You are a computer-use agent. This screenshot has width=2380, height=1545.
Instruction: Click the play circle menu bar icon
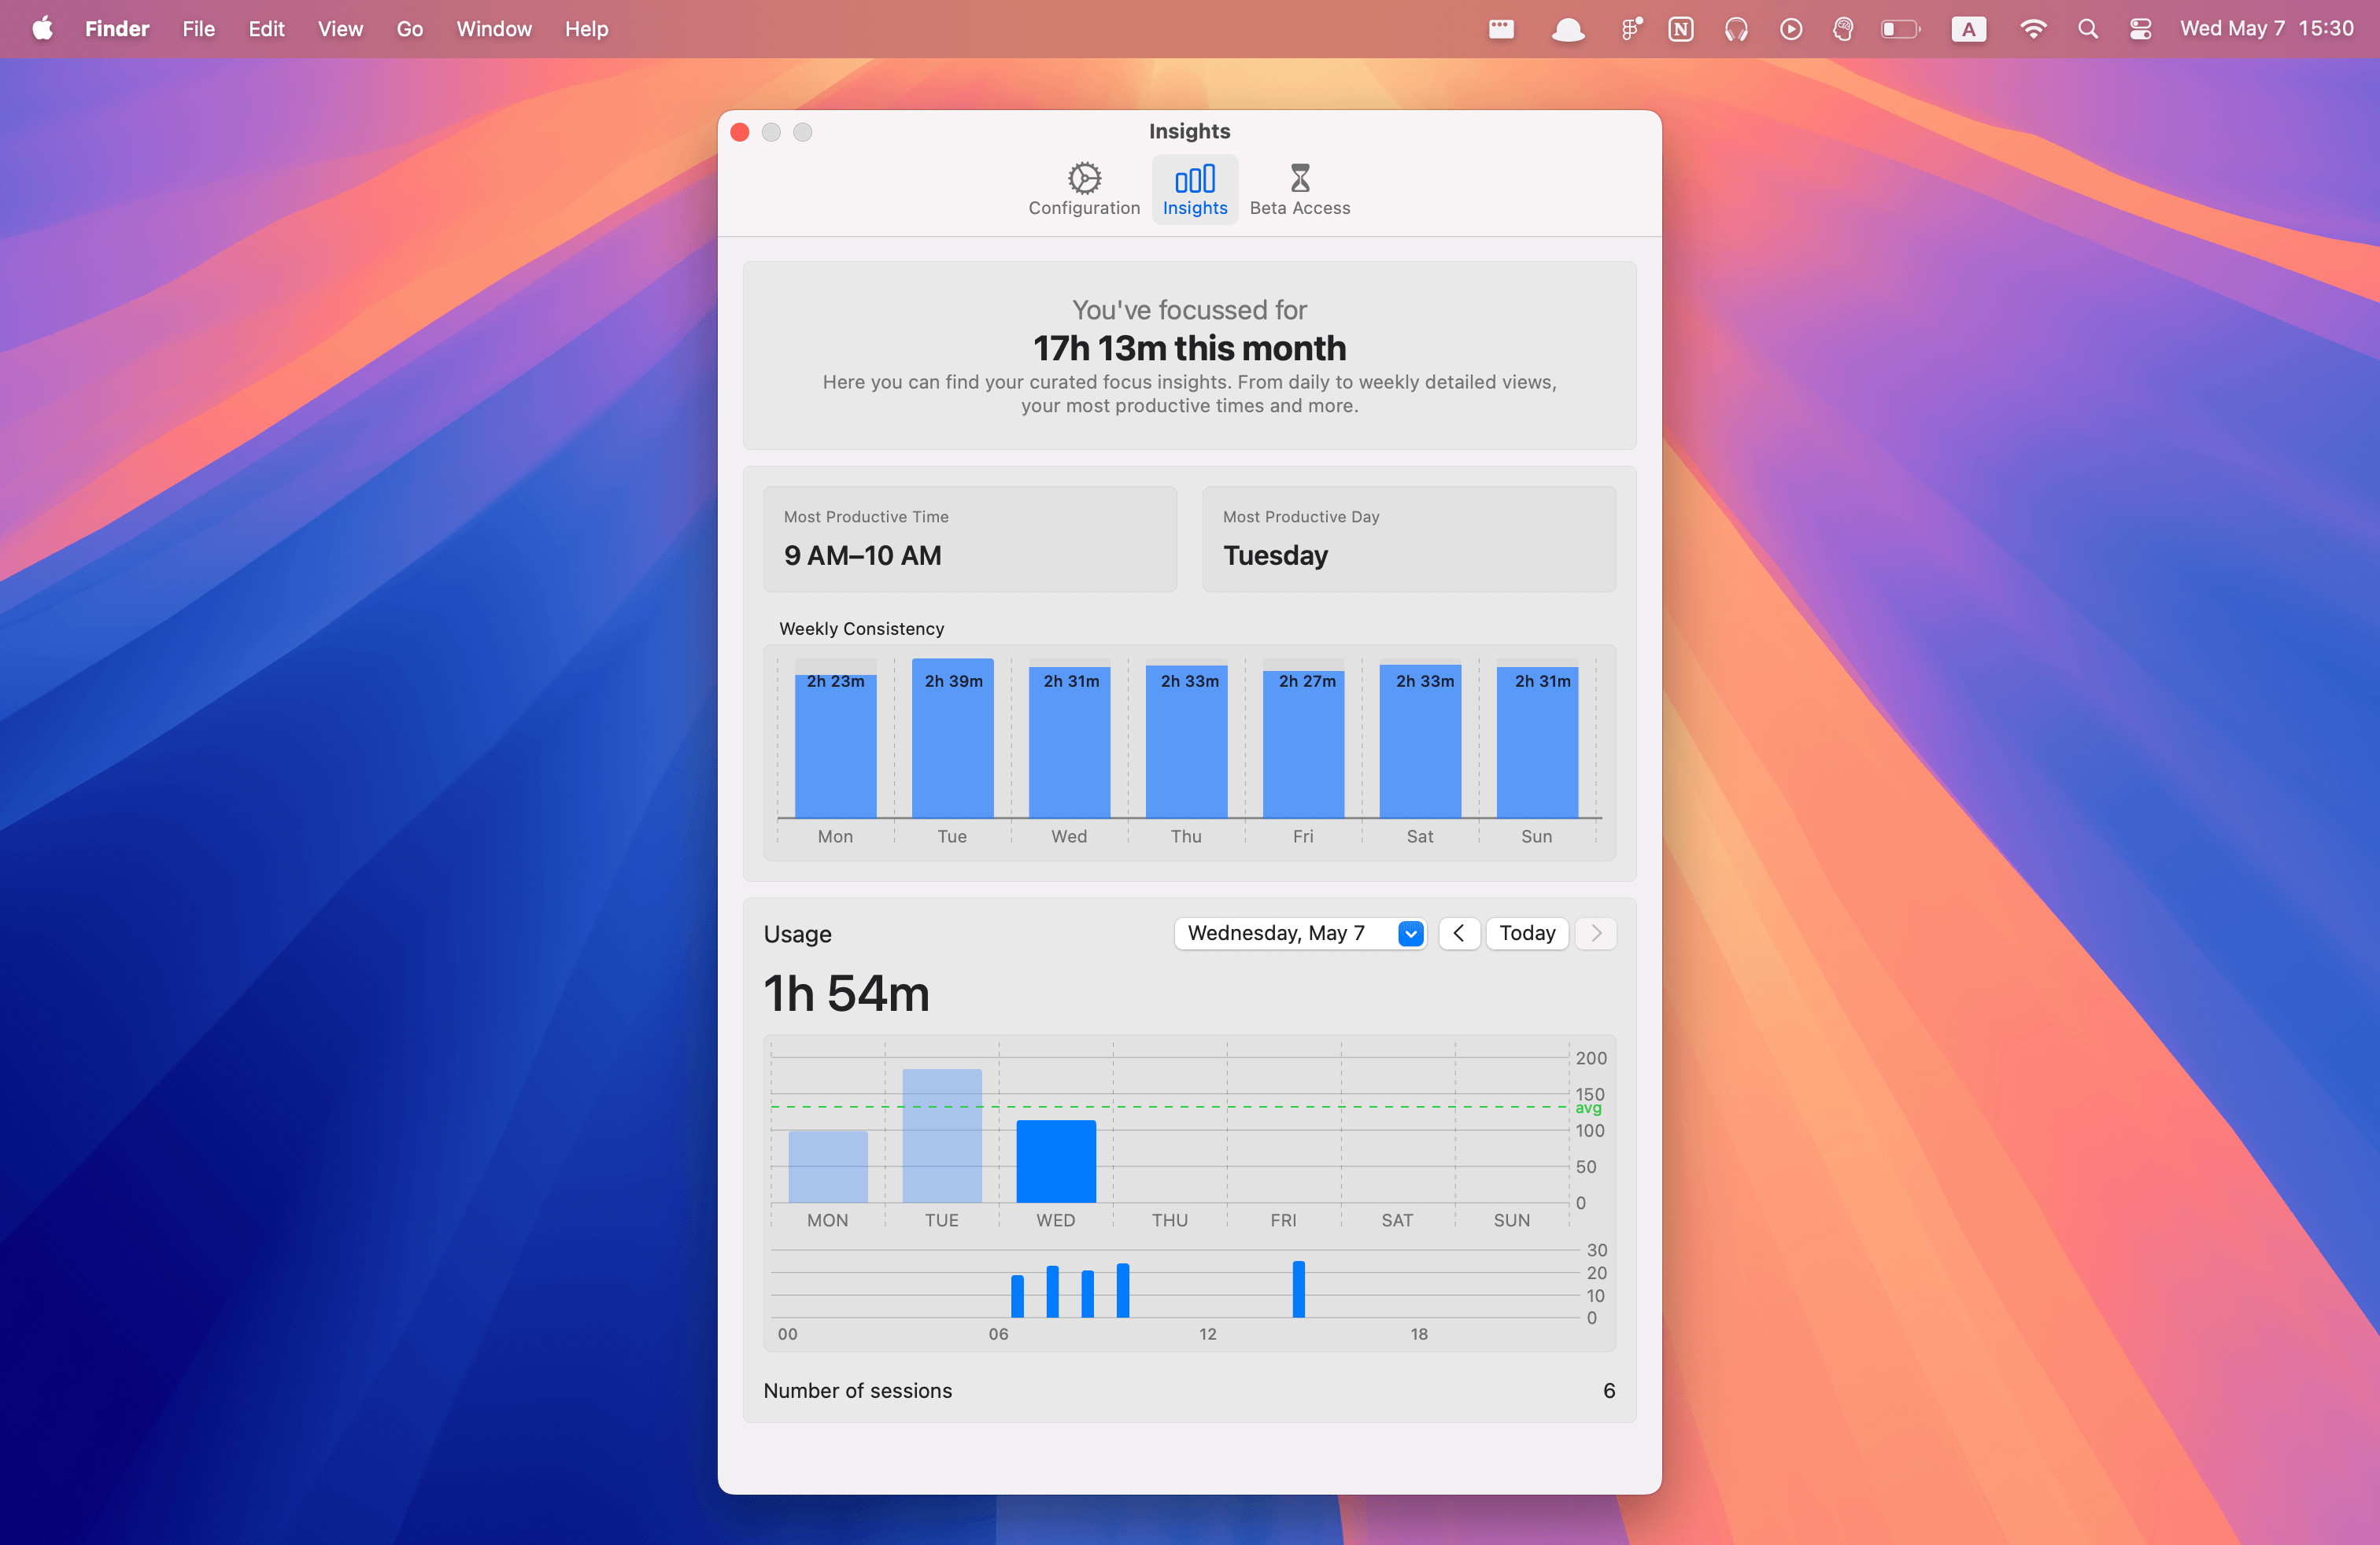pos(1790,29)
